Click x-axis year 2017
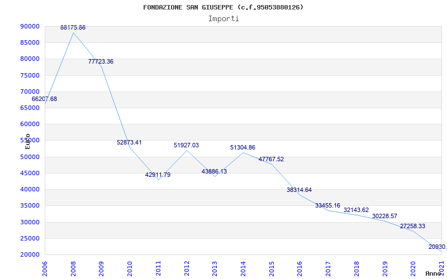 328,268
